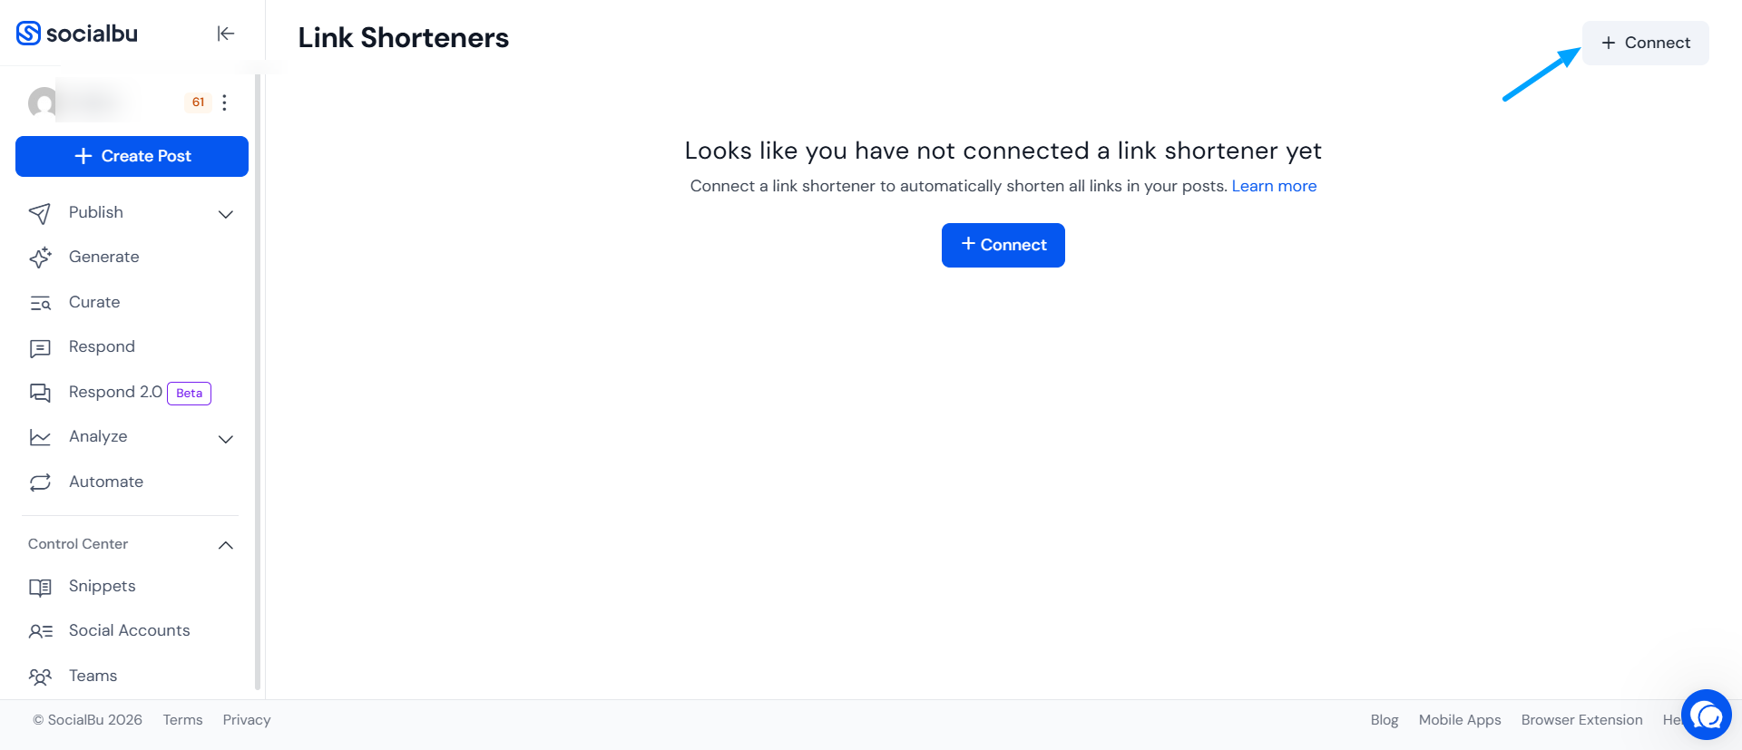Click the Generate sparkle icon
1742x750 pixels.
(x=40, y=258)
